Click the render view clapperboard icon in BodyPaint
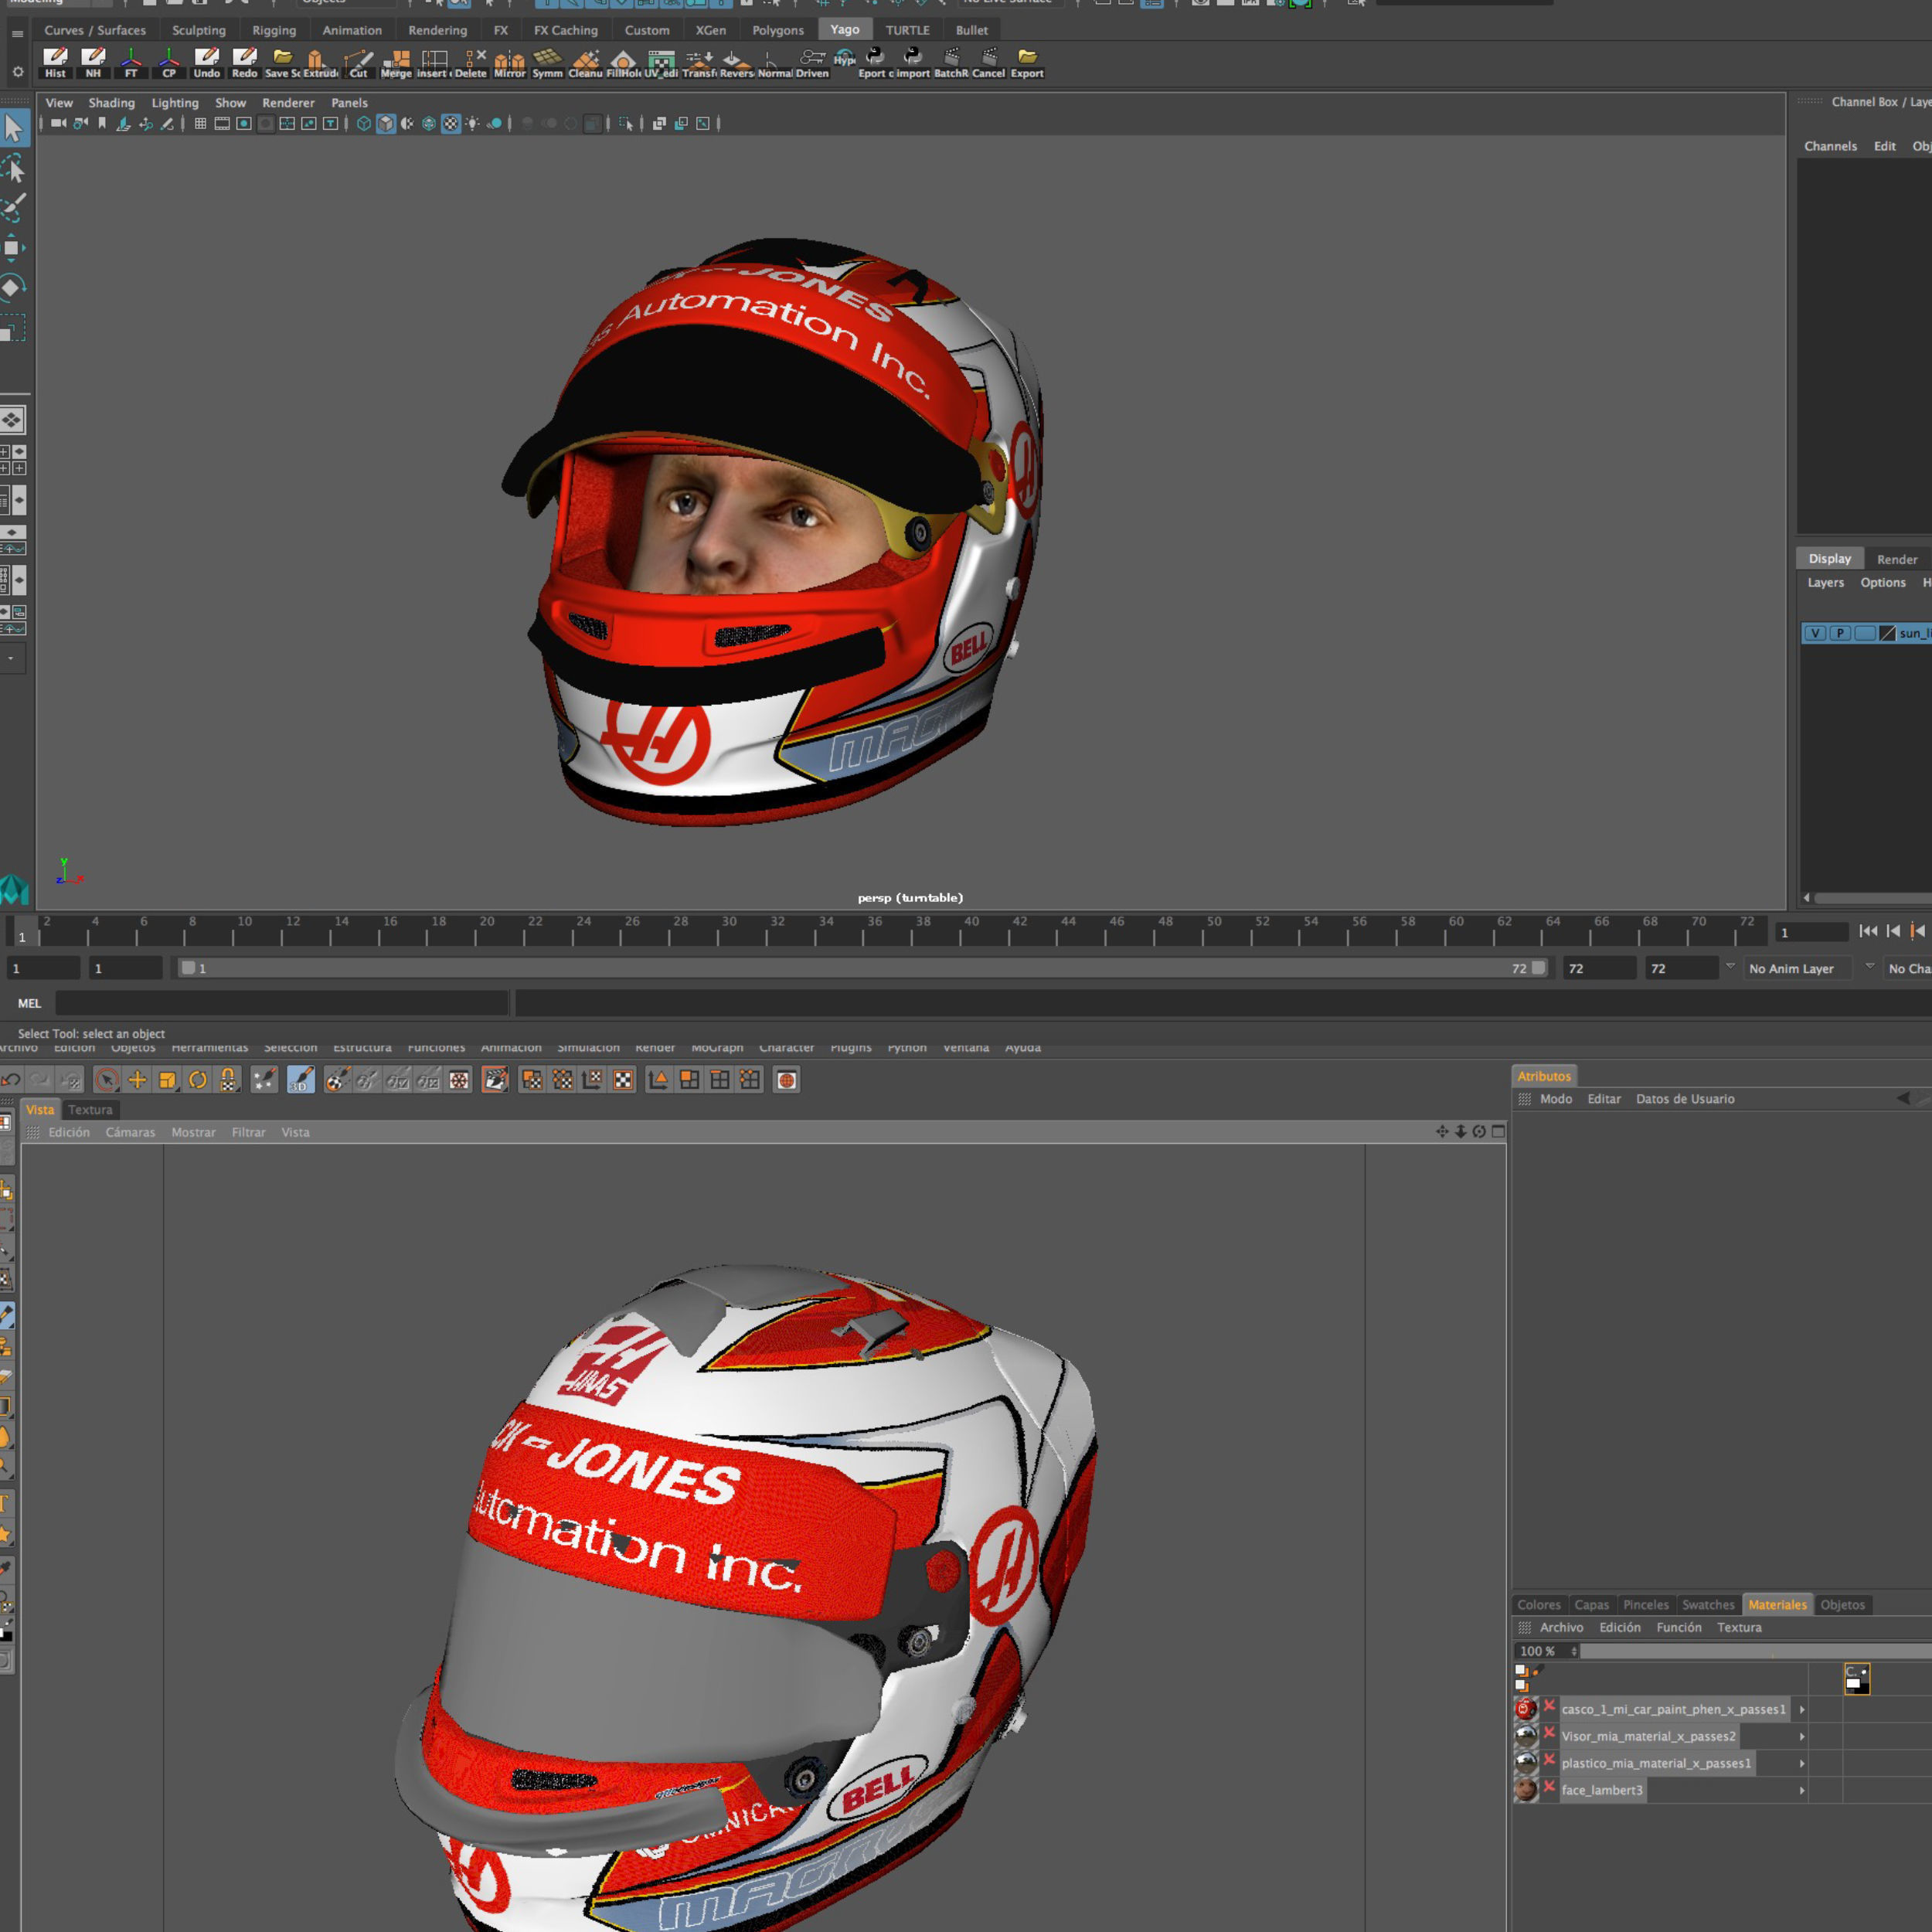The width and height of the screenshot is (1932, 1932). point(495,1080)
